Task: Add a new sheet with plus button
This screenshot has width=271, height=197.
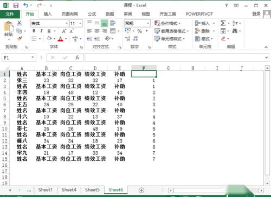Action: click(x=141, y=190)
